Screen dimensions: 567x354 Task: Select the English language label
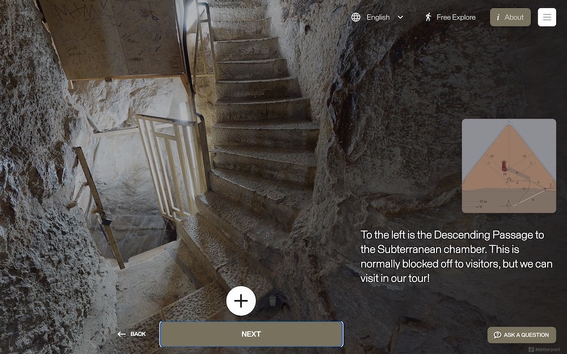(x=378, y=17)
